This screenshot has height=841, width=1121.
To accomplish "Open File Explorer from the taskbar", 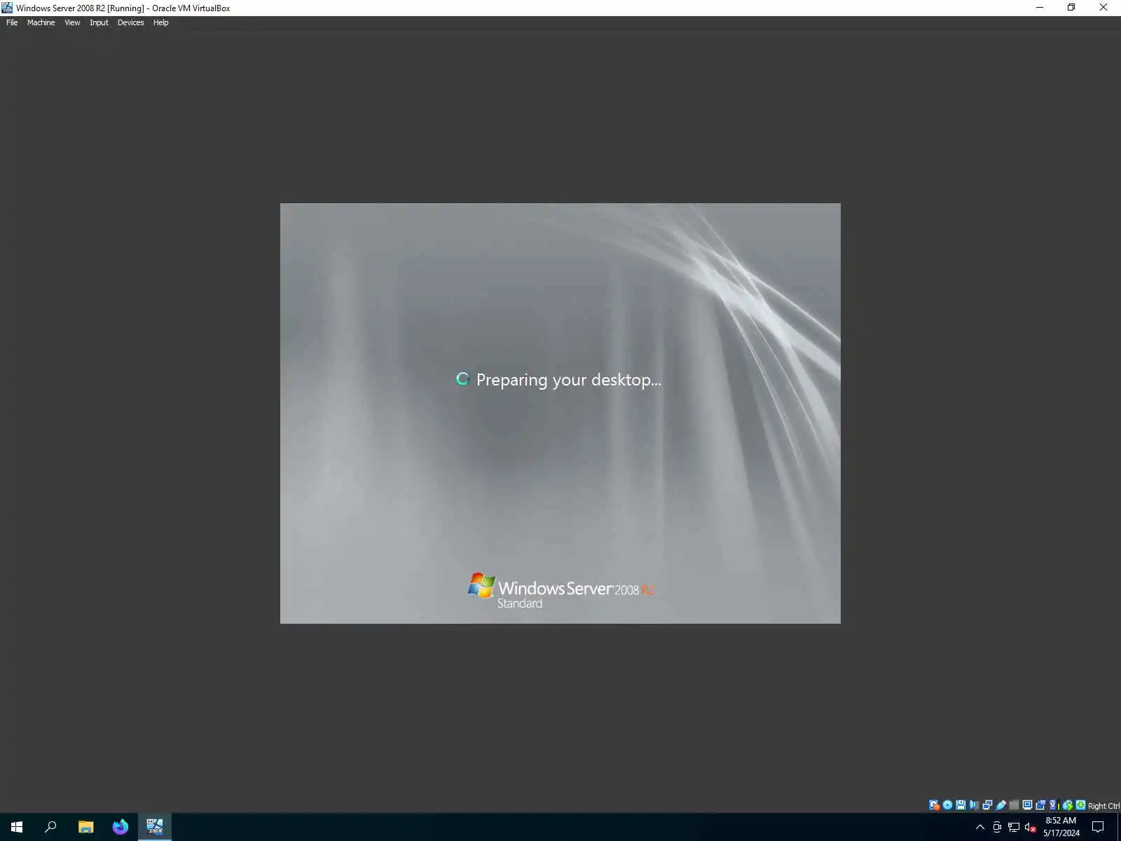I will (x=85, y=827).
